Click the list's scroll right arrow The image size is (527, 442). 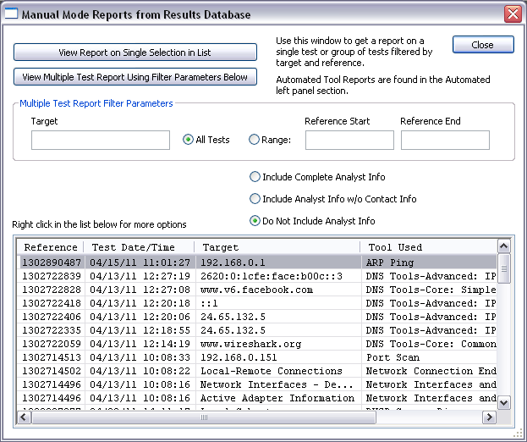489,417
